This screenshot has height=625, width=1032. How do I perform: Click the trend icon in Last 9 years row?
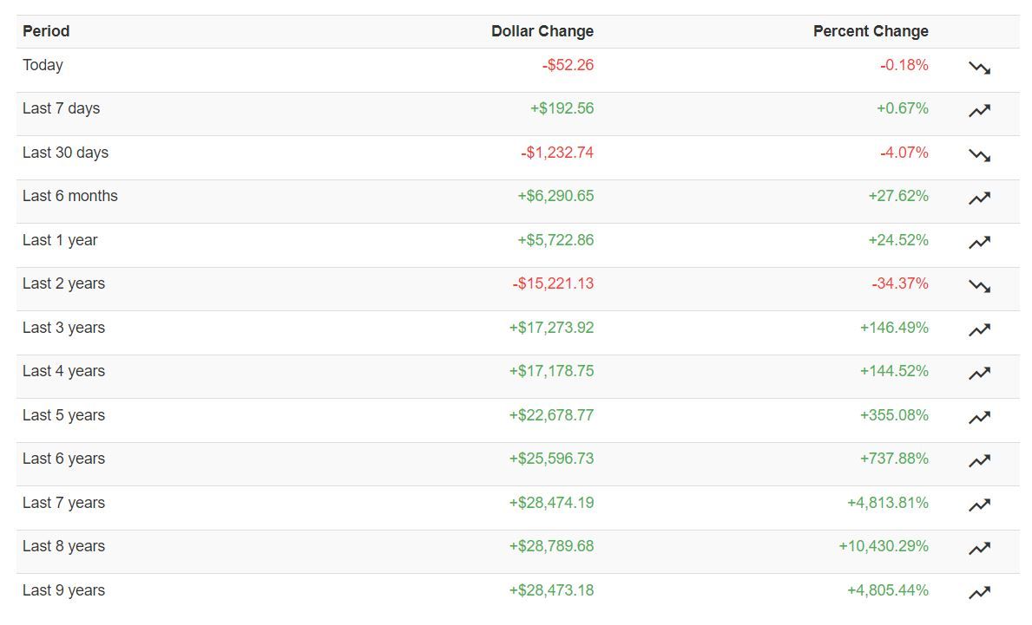979,593
